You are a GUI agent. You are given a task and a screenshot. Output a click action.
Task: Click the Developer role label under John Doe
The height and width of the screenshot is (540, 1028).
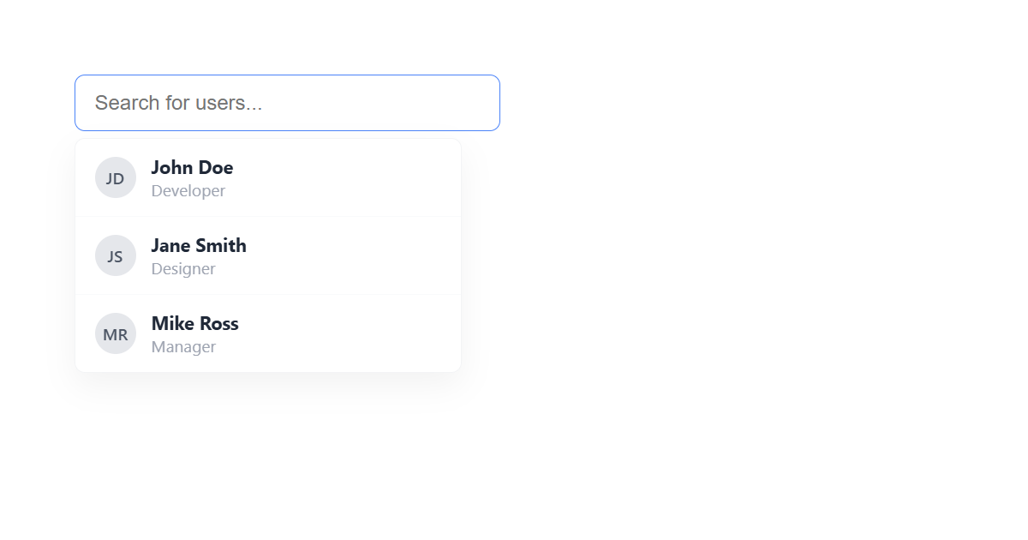pos(188,190)
